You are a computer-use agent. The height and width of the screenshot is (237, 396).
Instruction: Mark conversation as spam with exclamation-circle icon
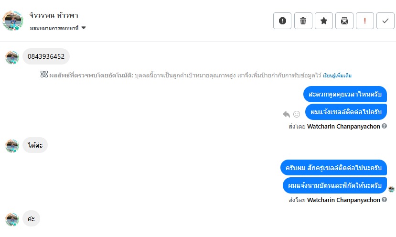pyautogui.click(x=282, y=21)
